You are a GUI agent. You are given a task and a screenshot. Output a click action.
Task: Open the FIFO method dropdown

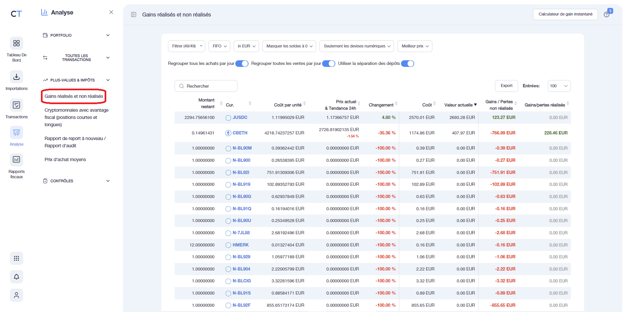coord(219,46)
